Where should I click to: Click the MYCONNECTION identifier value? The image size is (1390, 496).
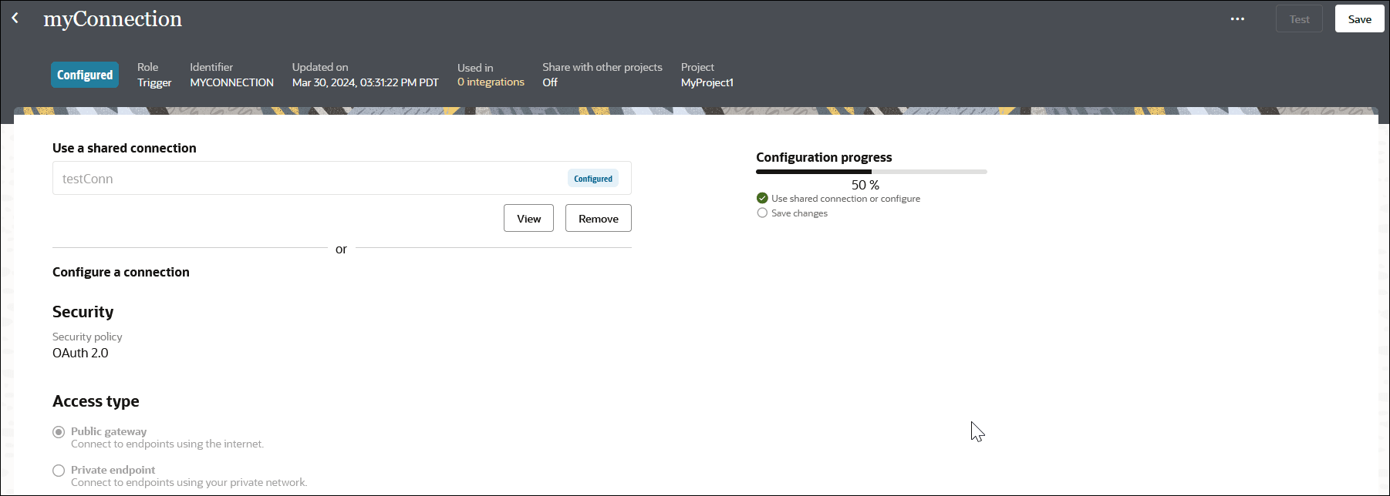point(231,82)
